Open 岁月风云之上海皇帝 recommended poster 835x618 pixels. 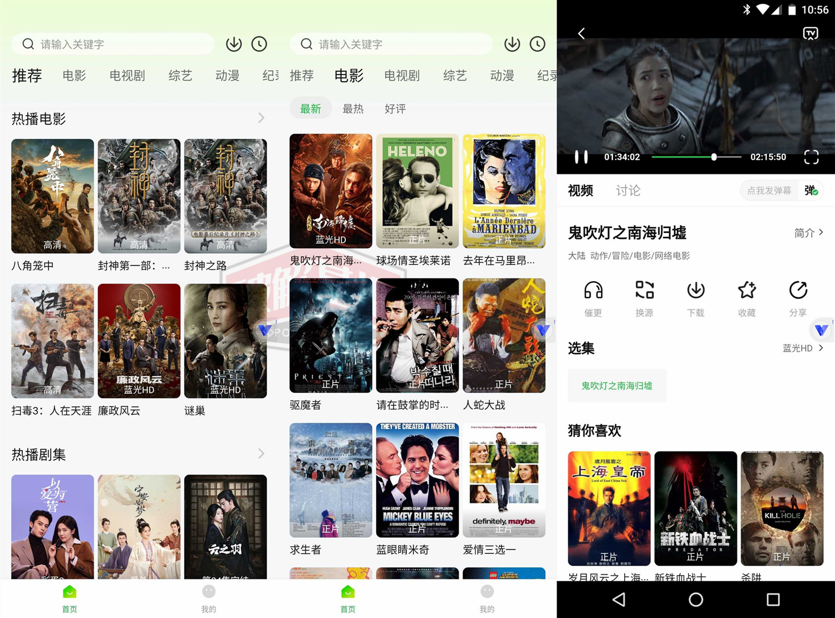[609, 508]
